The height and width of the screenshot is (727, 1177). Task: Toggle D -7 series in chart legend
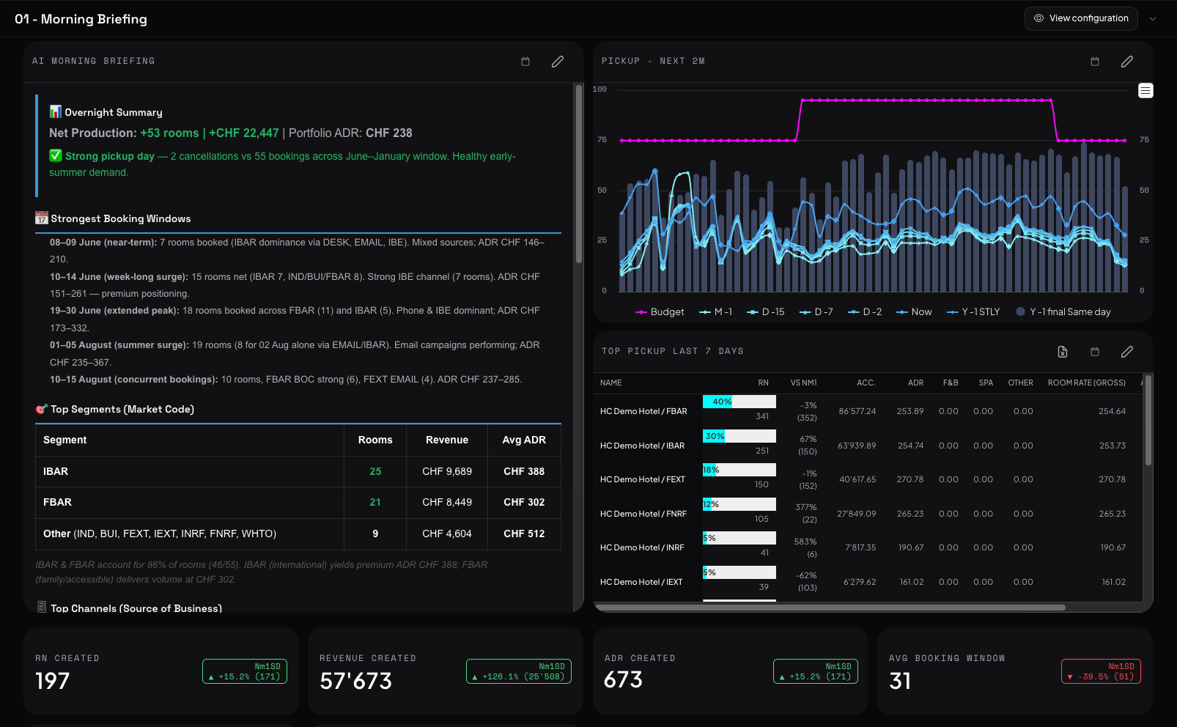(x=816, y=312)
